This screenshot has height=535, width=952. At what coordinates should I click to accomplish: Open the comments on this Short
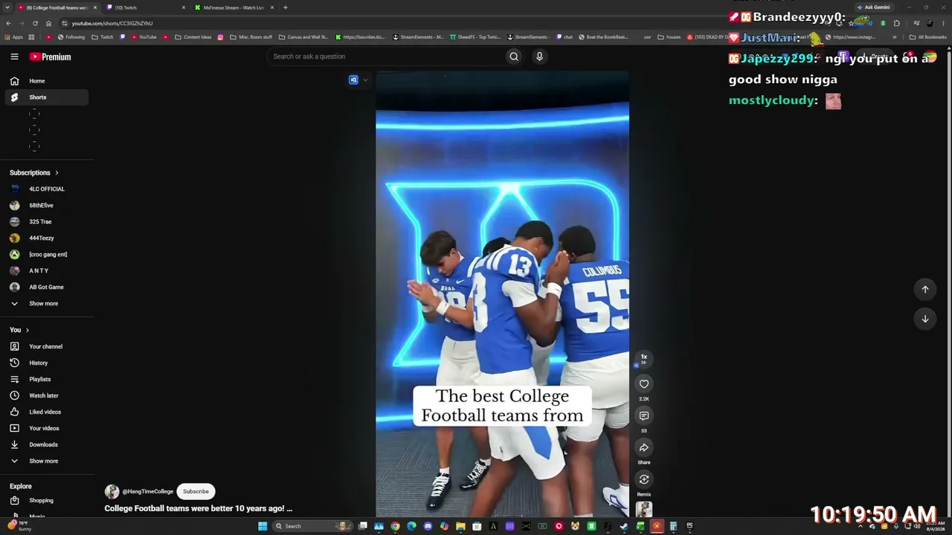644,415
